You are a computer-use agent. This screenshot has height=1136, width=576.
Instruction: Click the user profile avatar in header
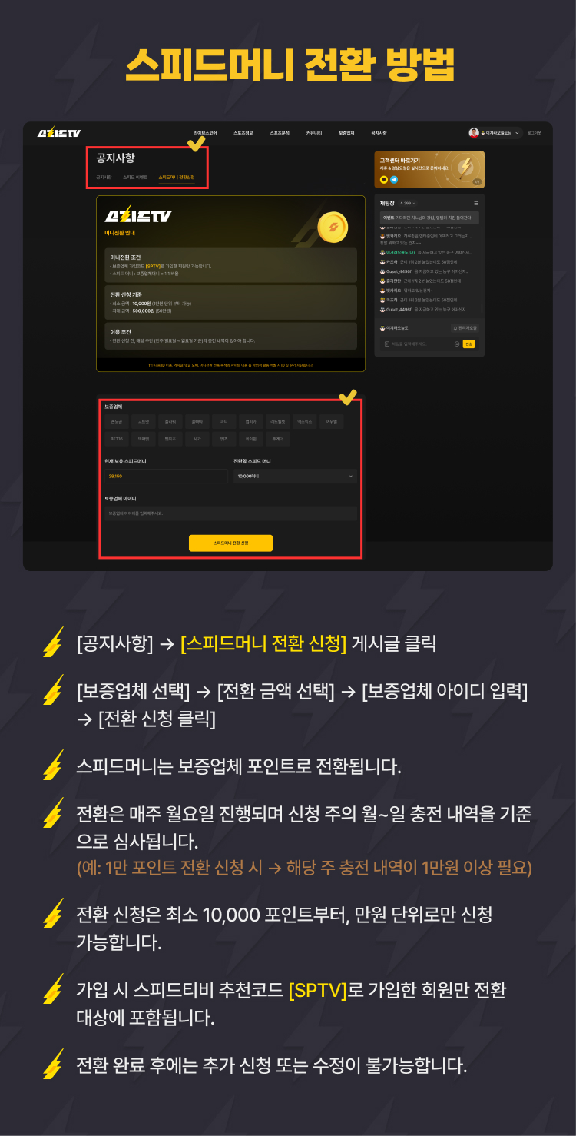pyautogui.click(x=474, y=133)
